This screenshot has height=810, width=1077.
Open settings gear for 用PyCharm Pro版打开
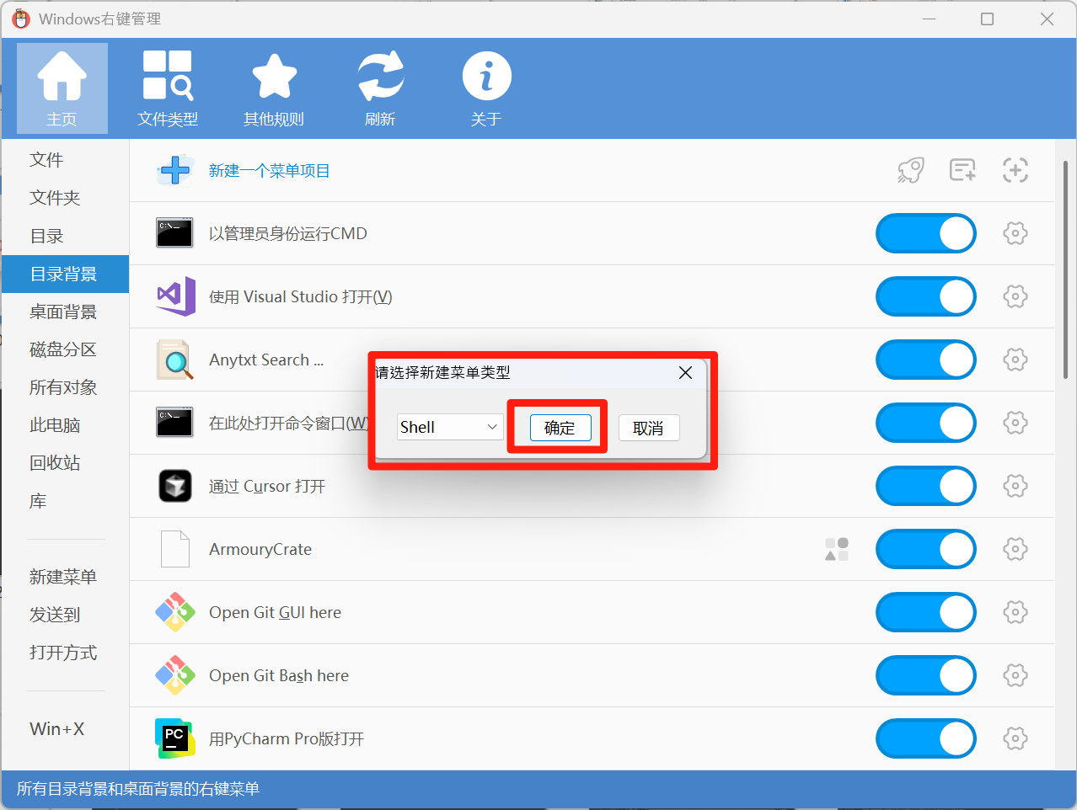click(x=1015, y=738)
